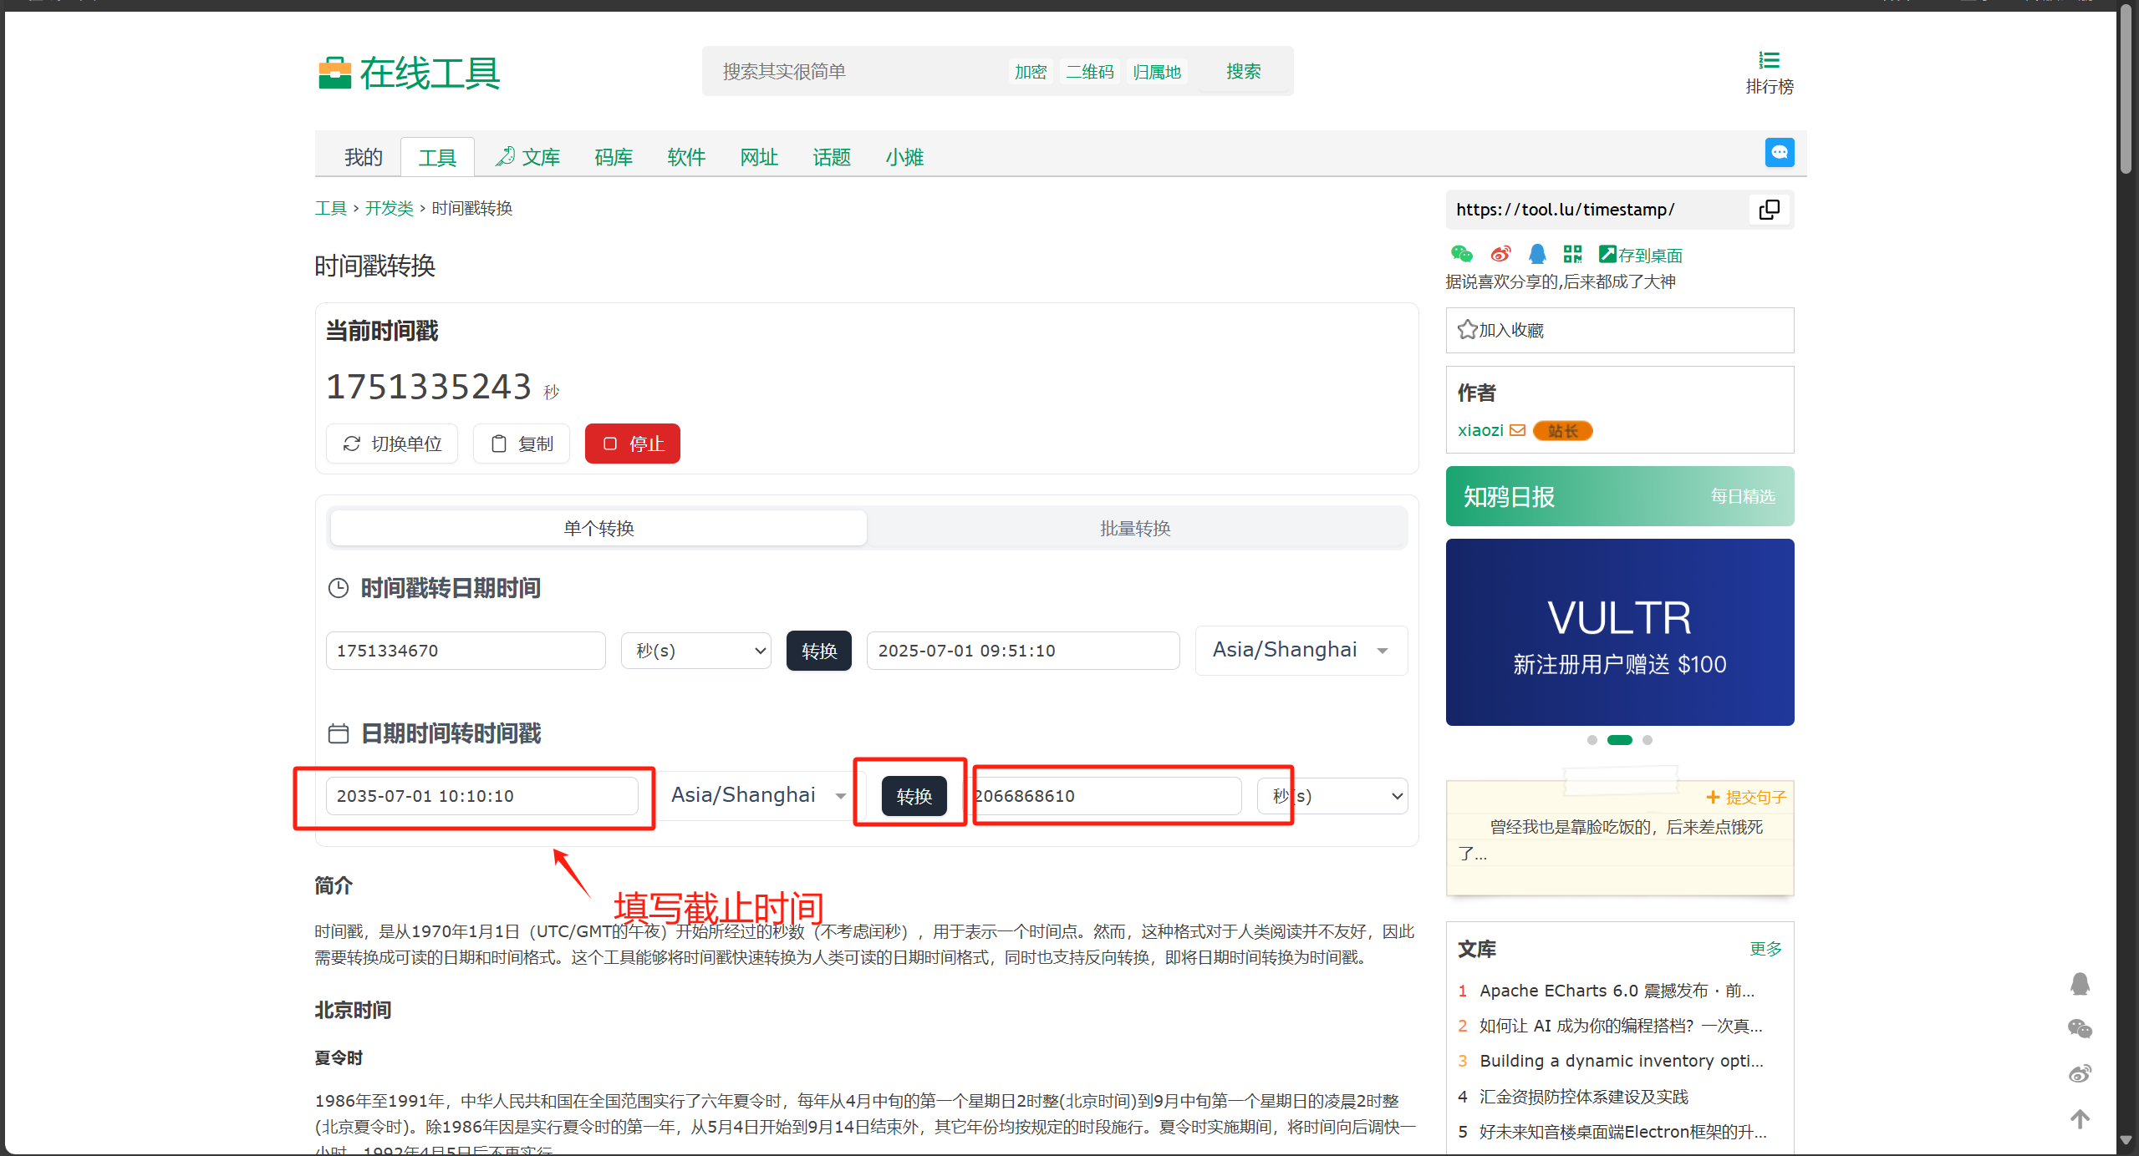Open article Apache ECharts 6.0 震撼发布
The image size is (2139, 1156).
1617,991
